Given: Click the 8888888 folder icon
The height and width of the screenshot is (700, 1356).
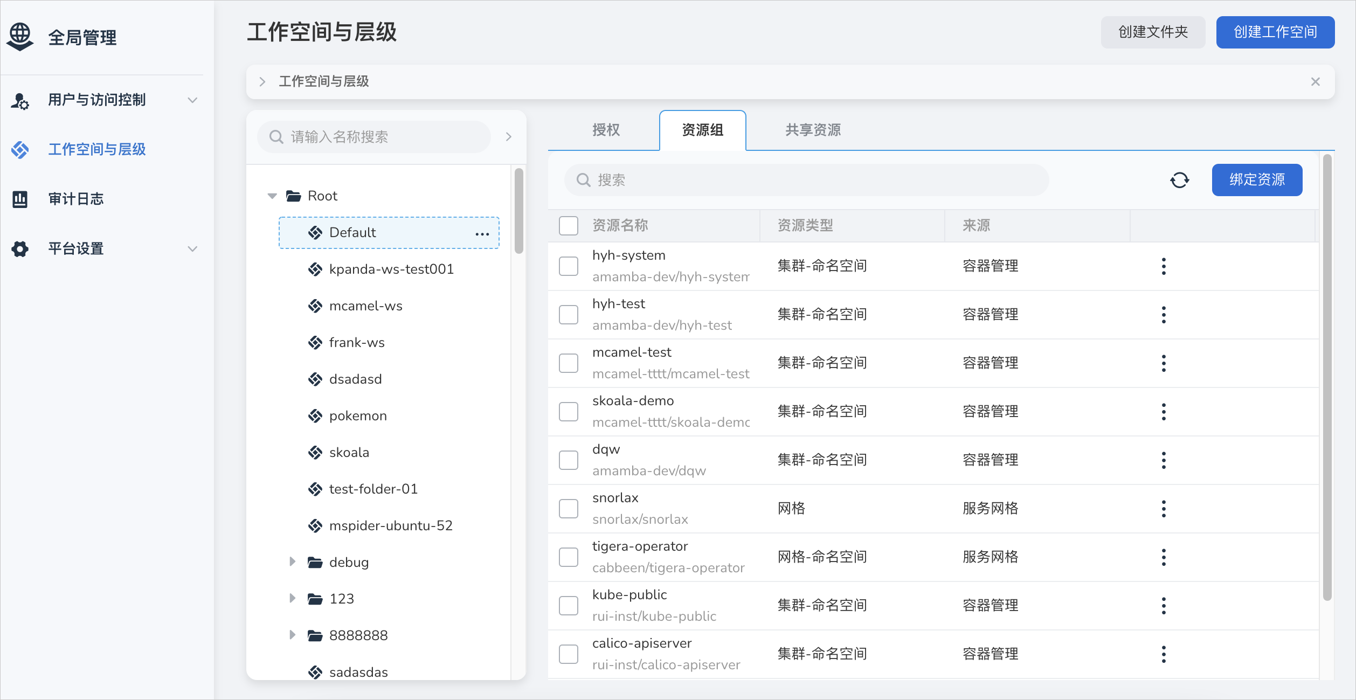Looking at the screenshot, I should click(315, 636).
